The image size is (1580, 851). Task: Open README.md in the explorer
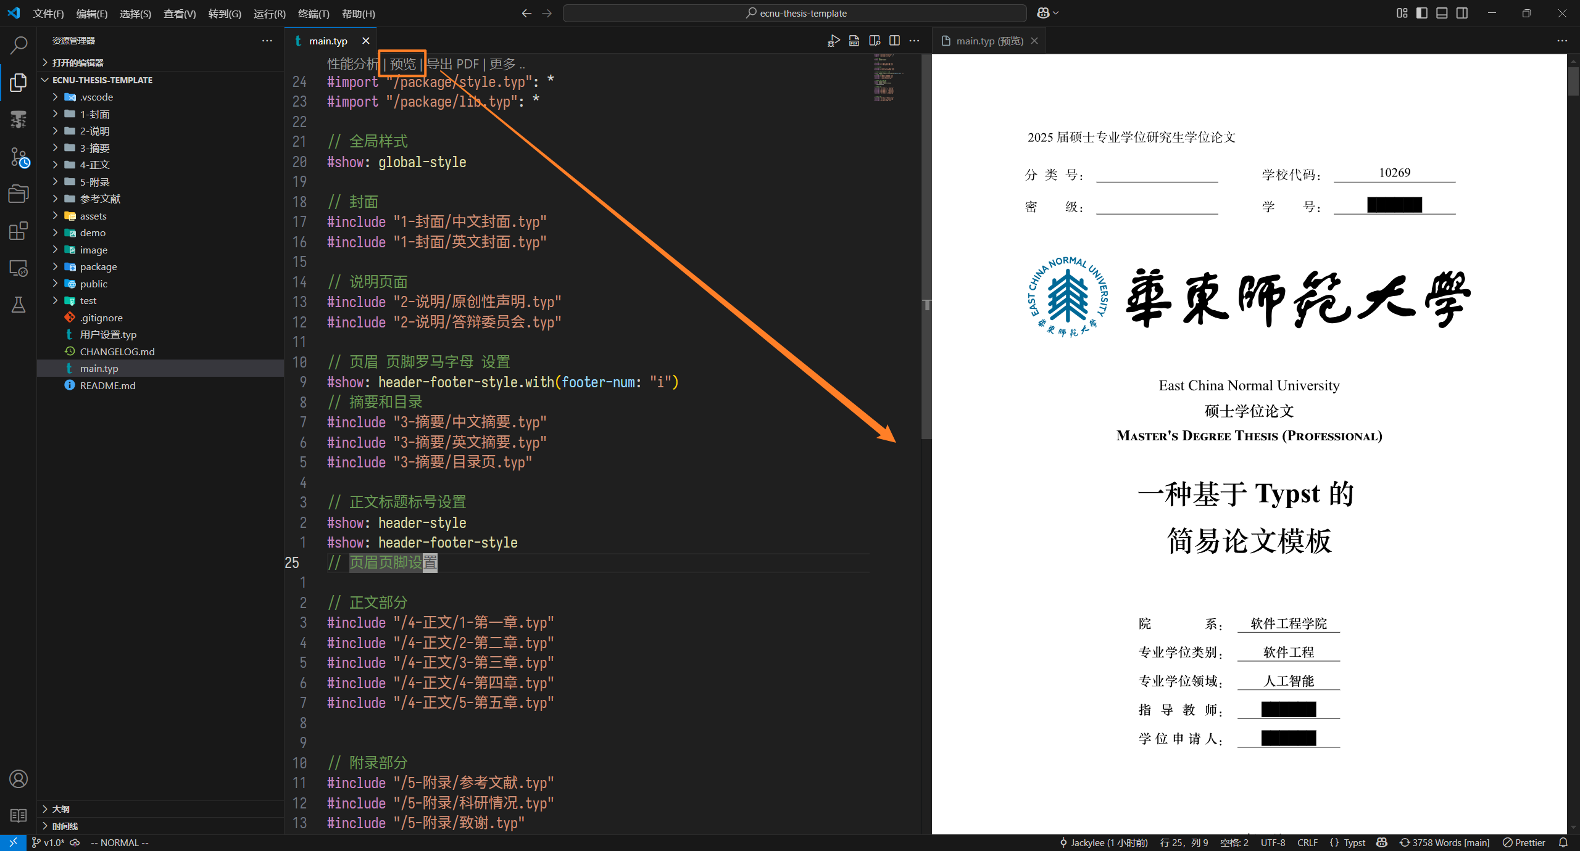(x=107, y=385)
